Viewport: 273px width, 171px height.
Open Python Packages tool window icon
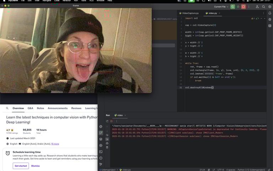click(101, 127)
